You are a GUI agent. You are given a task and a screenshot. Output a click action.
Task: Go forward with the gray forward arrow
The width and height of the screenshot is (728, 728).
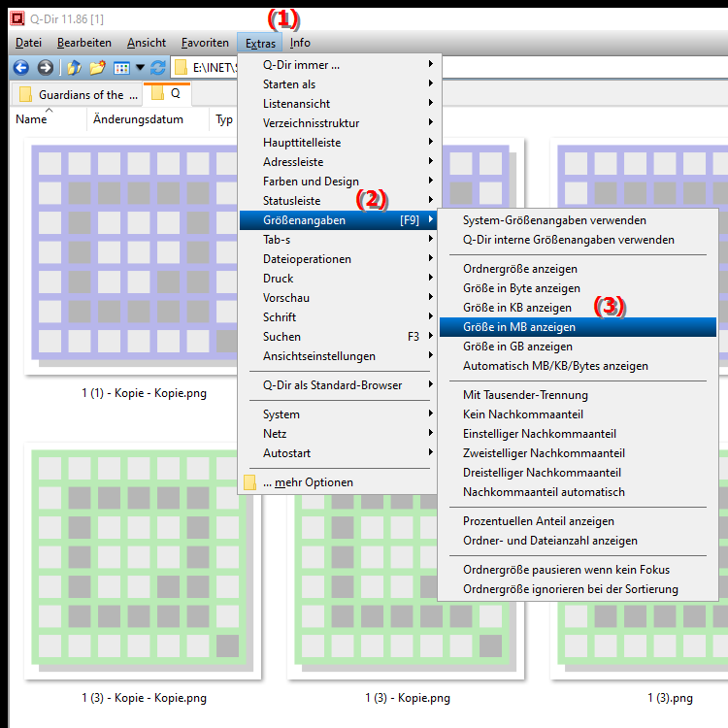45,68
